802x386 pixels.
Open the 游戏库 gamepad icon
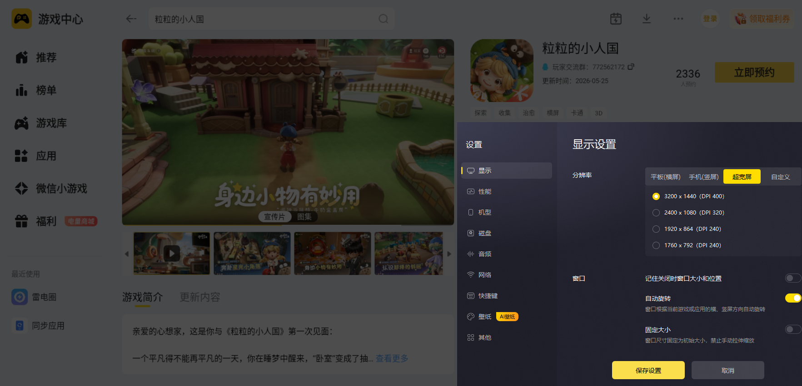point(21,123)
